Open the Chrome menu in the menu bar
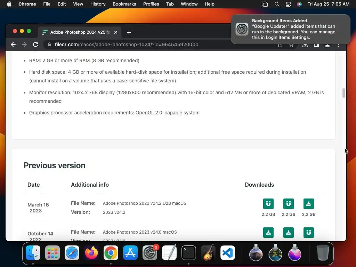This screenshot has width=356, height=267. pyautogui.click(x=27, y=4)
